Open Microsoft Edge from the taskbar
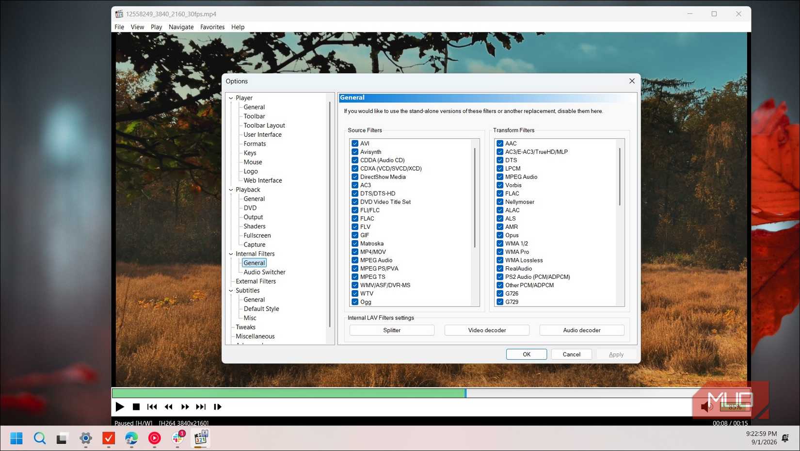 click(131, 438)
